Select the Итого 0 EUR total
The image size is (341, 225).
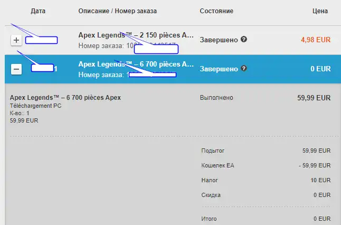pyautogui.click(x=322, y=219)
